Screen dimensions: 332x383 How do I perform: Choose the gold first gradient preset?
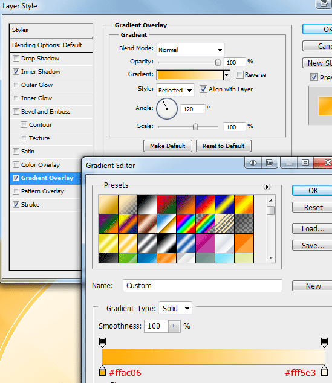(x=108, y=204)
